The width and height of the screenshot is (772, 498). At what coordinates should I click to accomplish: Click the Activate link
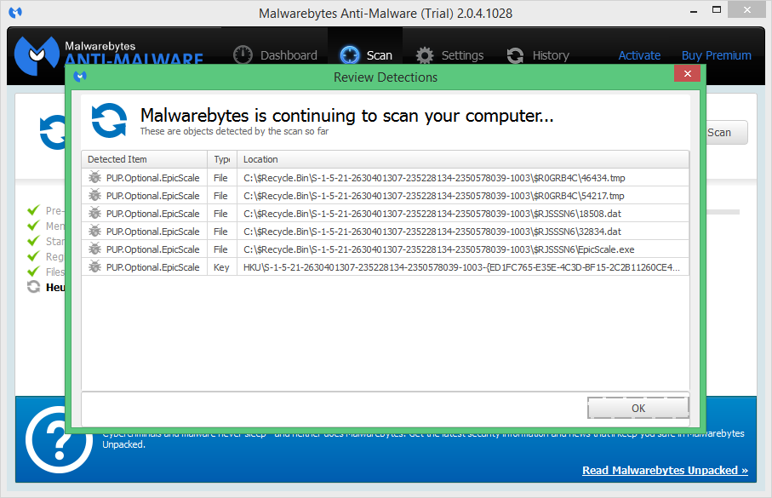point(639,55)
